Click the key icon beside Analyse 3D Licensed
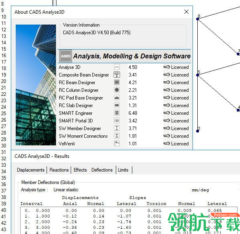The width and height of the screenshot is (240, 234). (x=167, y=67)
